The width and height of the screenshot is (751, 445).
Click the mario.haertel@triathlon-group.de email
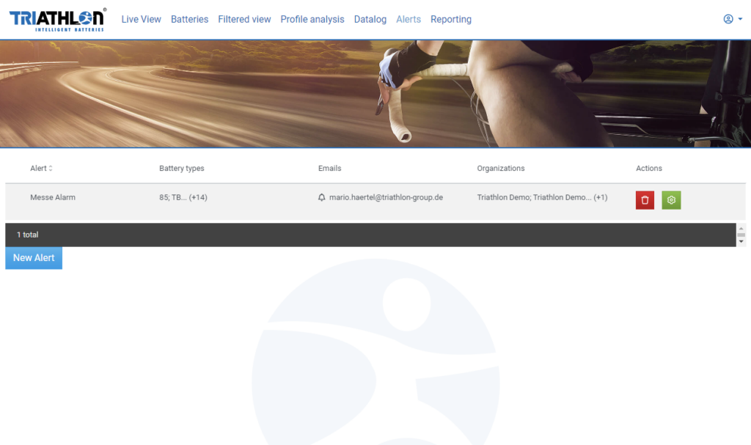pyautogui.click(x=386, y=197)
